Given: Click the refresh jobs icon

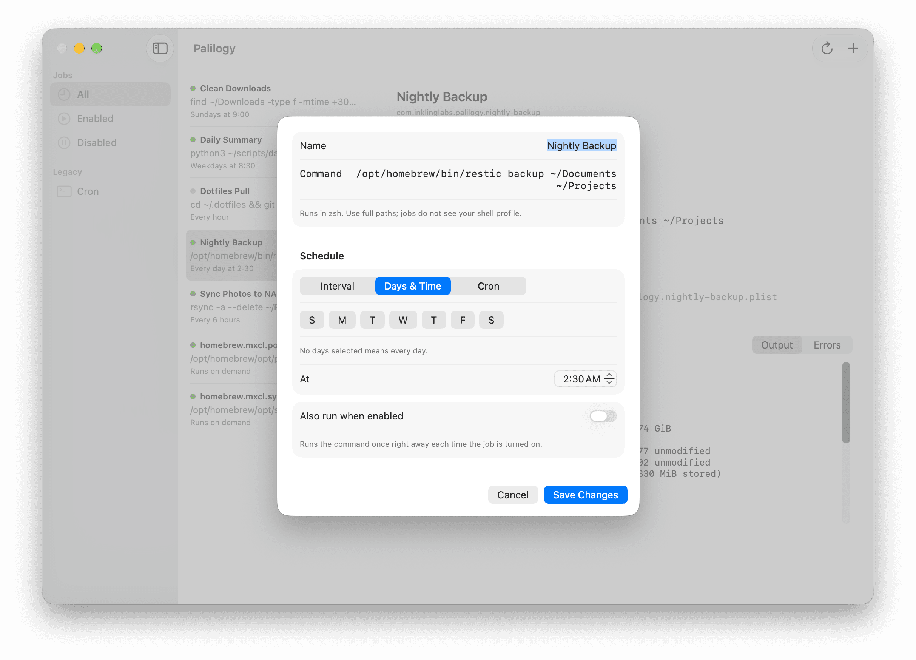Looking at the screenshot, I should pyautogui.click(x=827, y=48).
